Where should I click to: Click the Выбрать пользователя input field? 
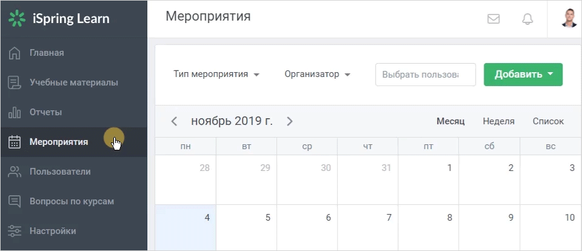click(426, 74)
